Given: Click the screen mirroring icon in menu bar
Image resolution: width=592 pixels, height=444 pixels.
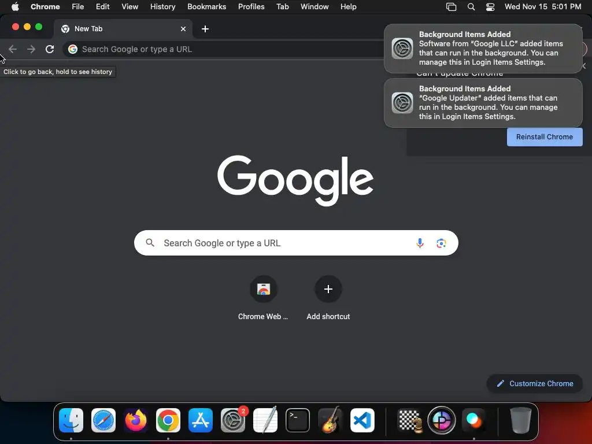Looking at the screenshot, I should [x=451, y=6].
